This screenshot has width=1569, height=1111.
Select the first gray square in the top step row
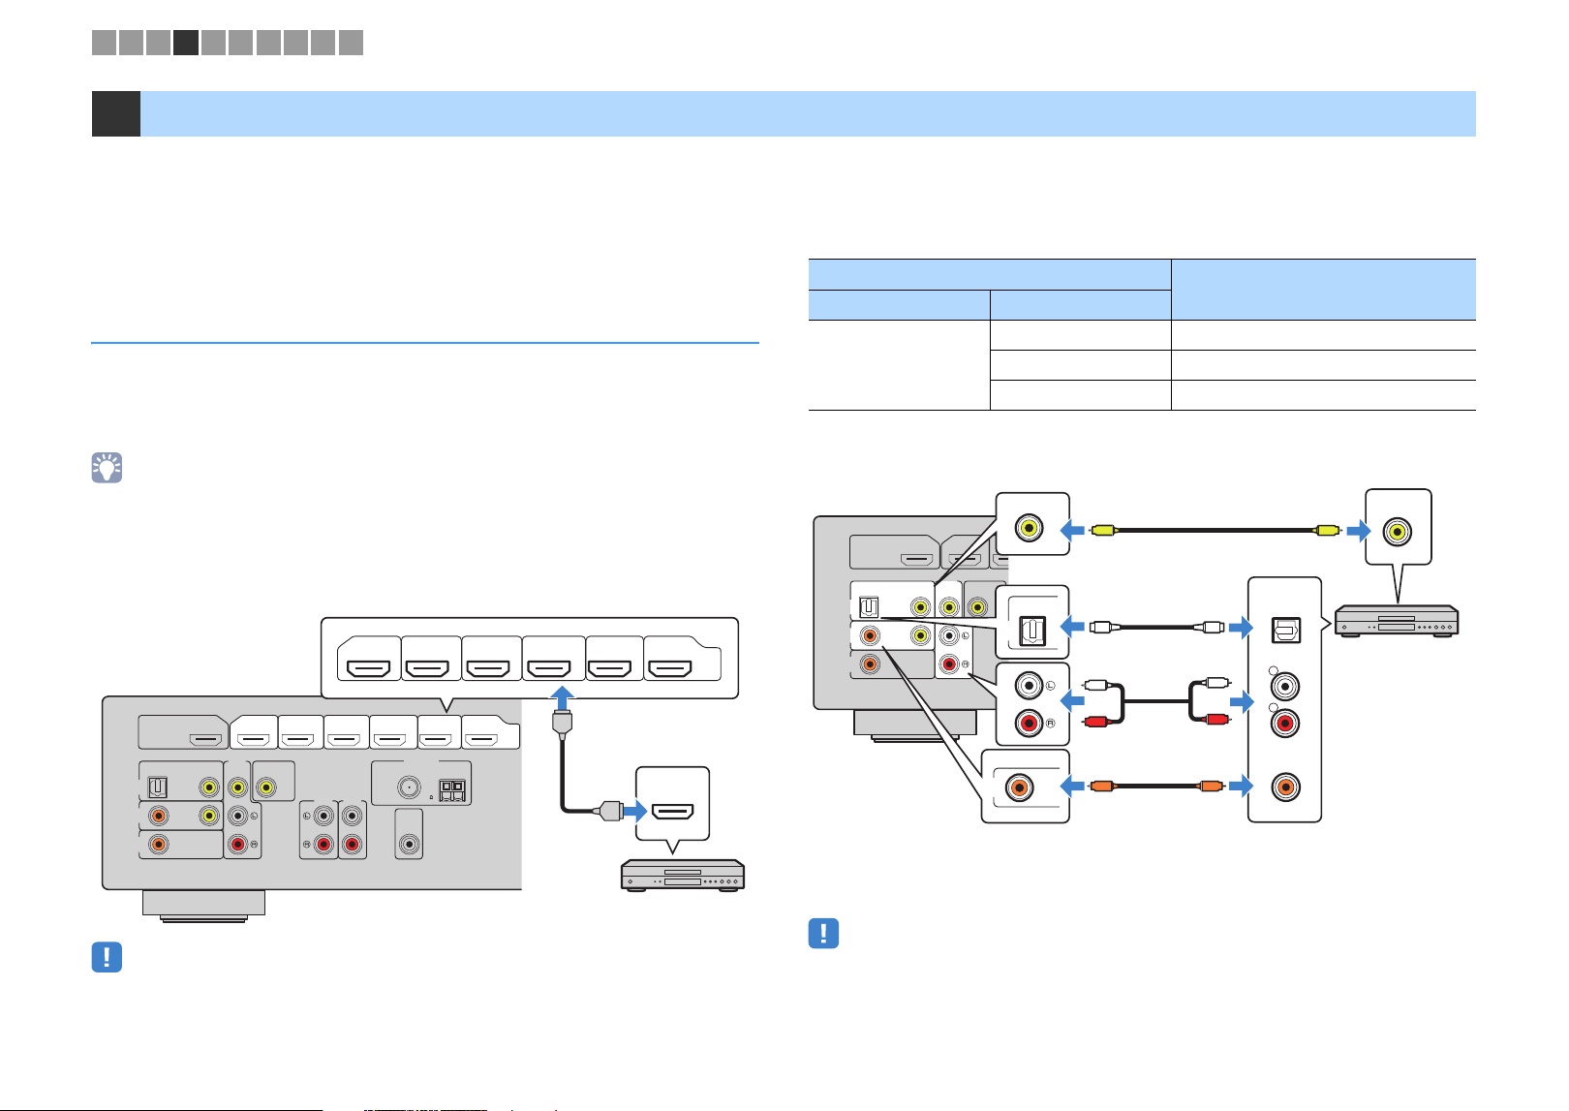104,42
